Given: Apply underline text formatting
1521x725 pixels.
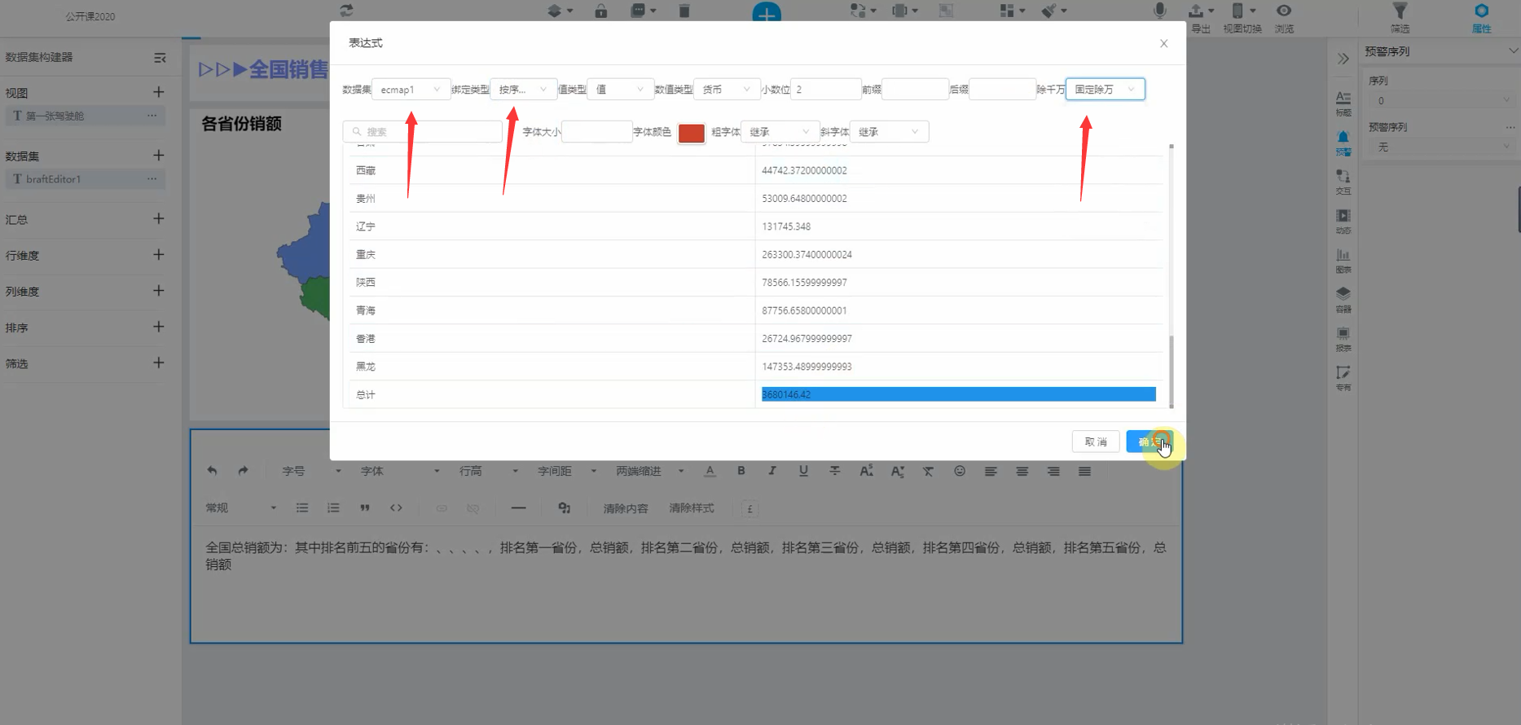Looking at the screenshot, I should click(803, 471).
